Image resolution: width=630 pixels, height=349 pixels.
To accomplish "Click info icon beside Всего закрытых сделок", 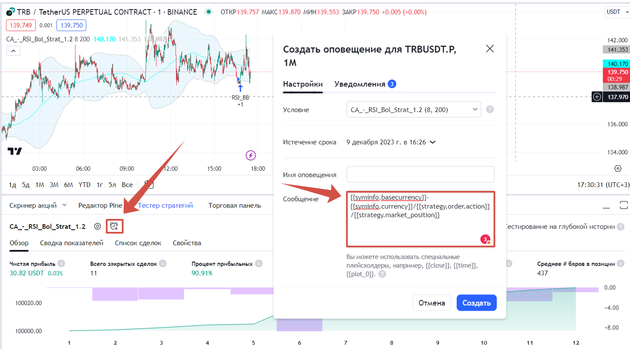I will point(162,263).
